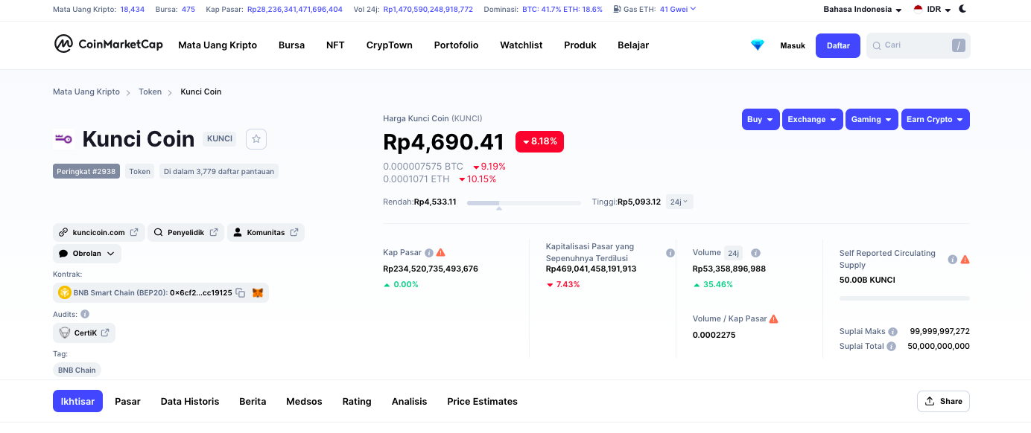Open the Bahasa Indonesia language dropdown

point(863,10)
